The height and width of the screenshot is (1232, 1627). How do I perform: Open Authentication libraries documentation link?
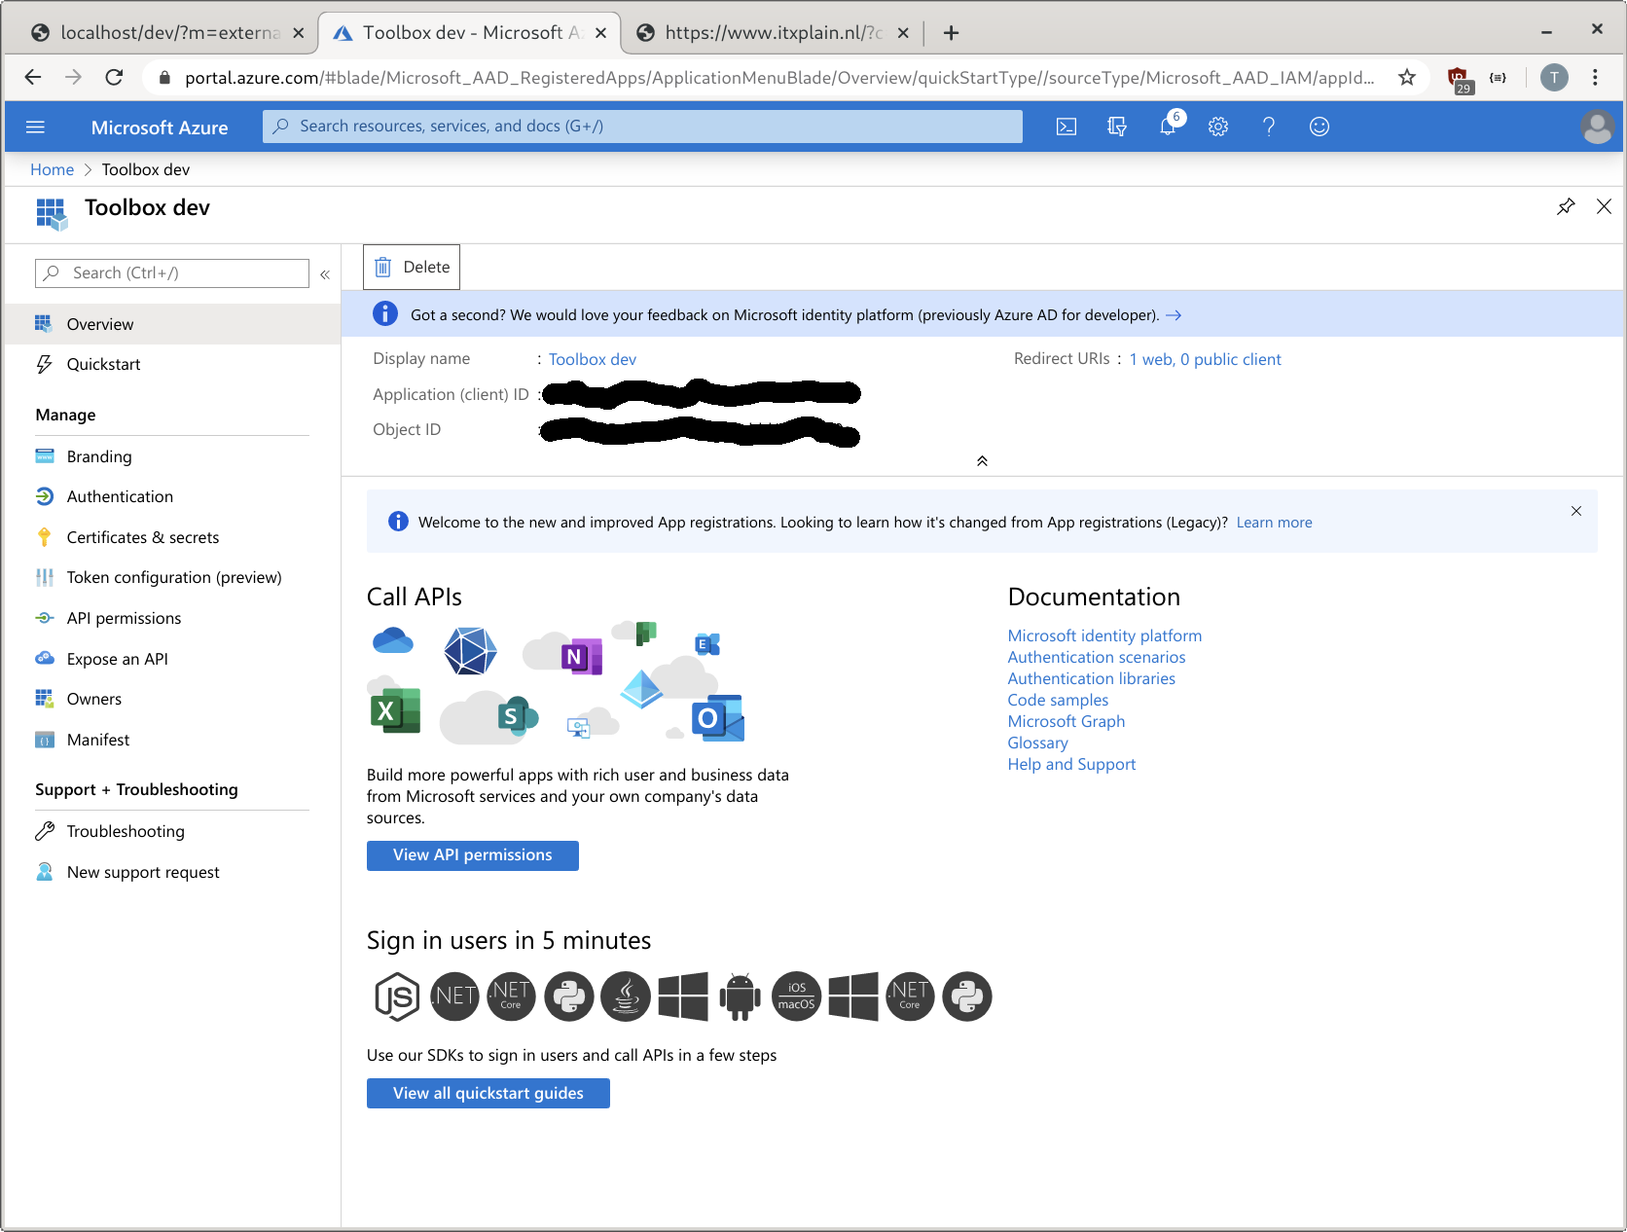[x=1091, y=678]
